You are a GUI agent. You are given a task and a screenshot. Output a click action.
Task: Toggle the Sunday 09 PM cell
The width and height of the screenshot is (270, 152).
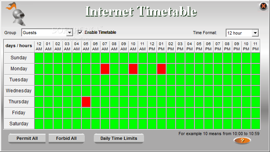tap(237, 58)
